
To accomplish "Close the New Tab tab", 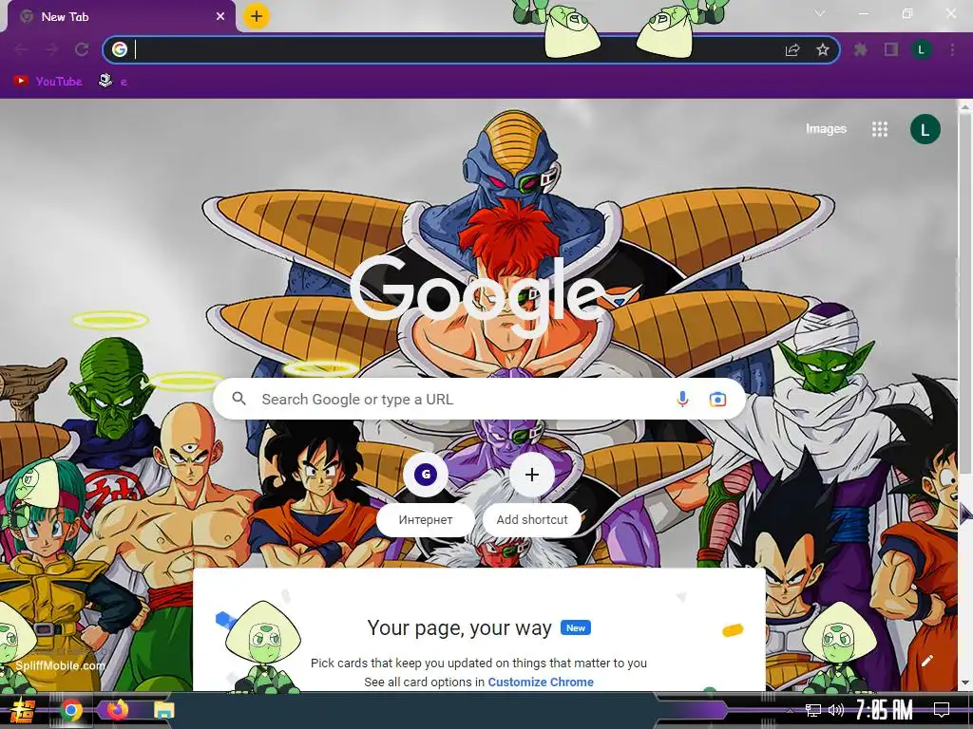I will (220, 17).
